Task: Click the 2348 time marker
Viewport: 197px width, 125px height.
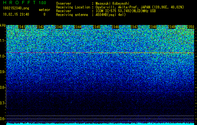Action: 153,27
